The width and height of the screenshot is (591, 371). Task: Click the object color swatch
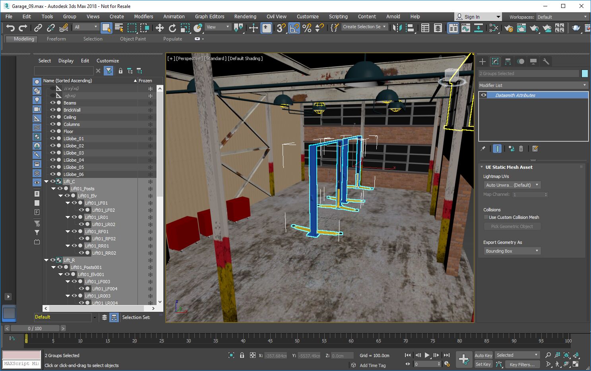coord(585,73)
